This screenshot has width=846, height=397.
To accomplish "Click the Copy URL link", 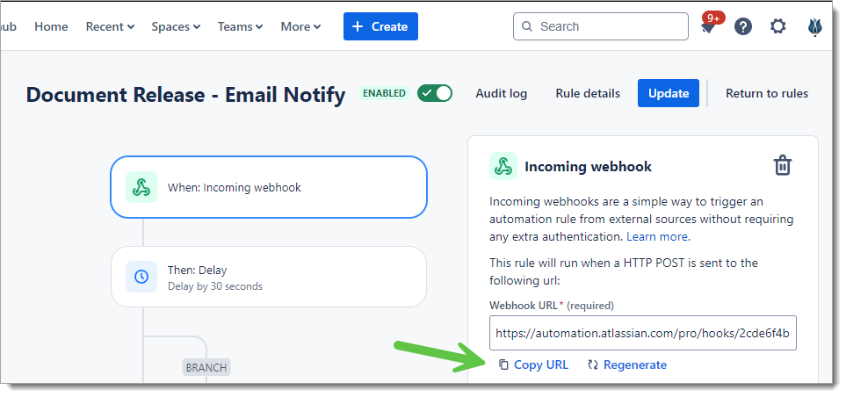I will click(533, 365).
